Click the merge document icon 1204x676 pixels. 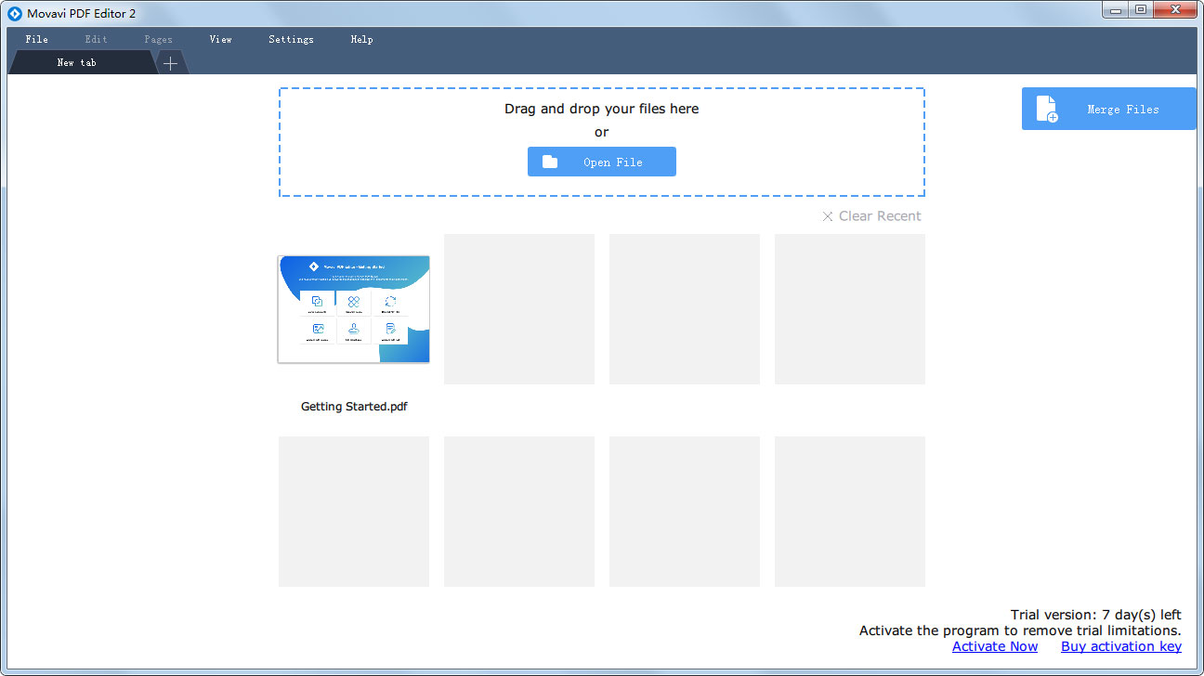(x=1047, y=109)
